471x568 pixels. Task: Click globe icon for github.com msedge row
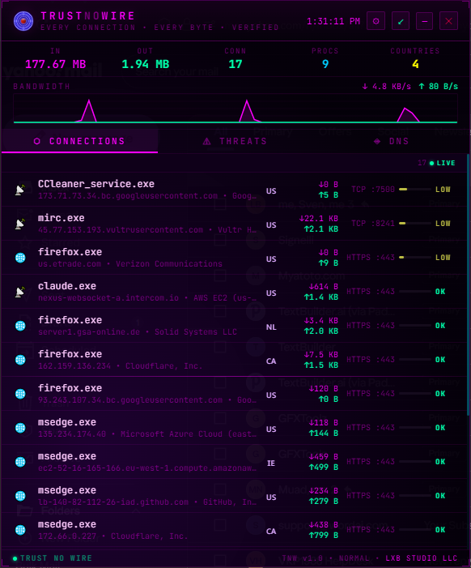20,496
